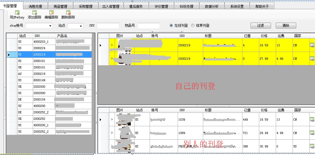Click the 添加跟踪 add tracking icon
The height and width of the screenshot is (155, 315).
34,13
